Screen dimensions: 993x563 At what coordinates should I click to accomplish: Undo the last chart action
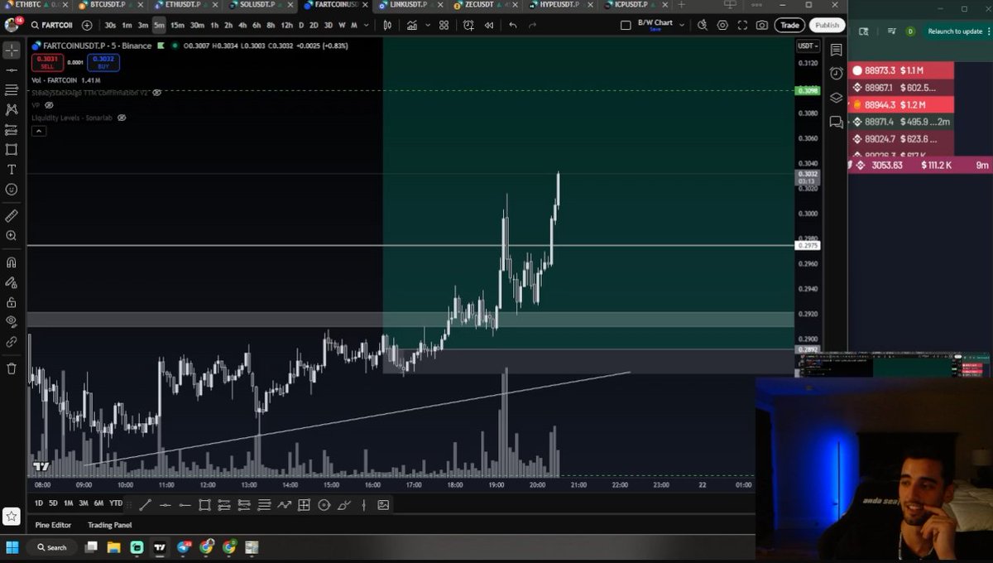[x=513, y=26]
